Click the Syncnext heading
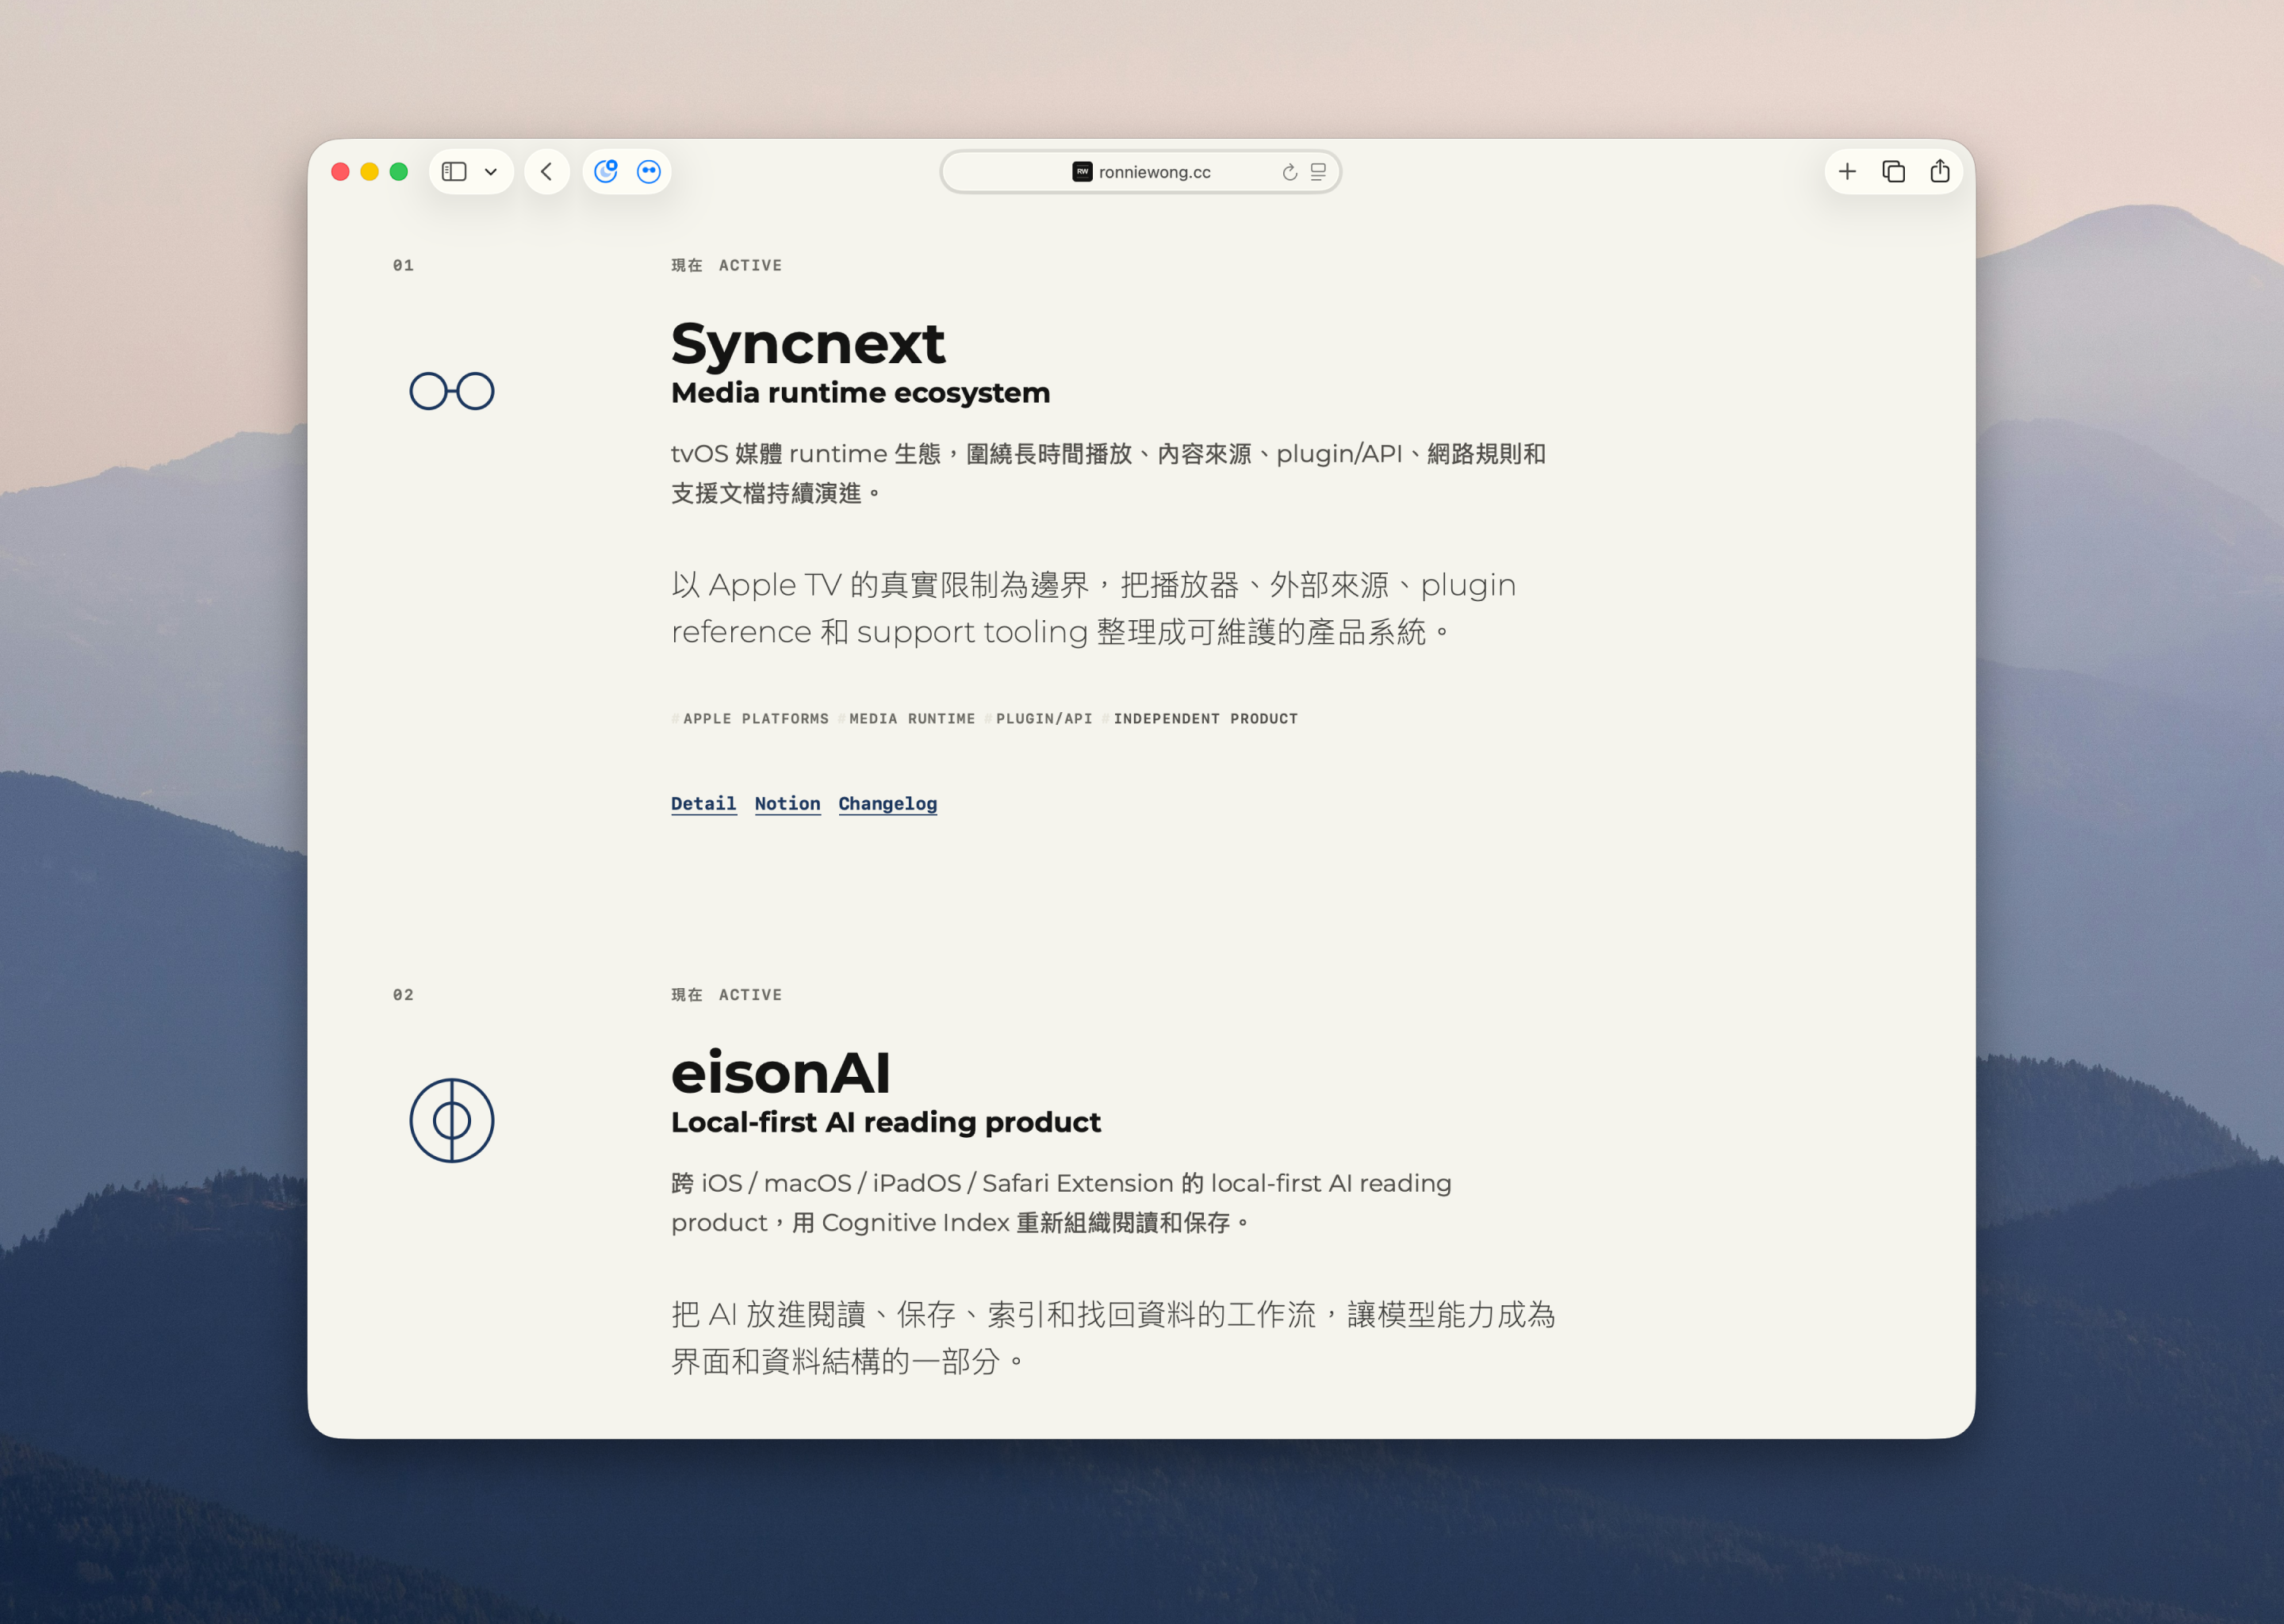The width and height of the screenshot is (2284, 1624). pos(808,344)
